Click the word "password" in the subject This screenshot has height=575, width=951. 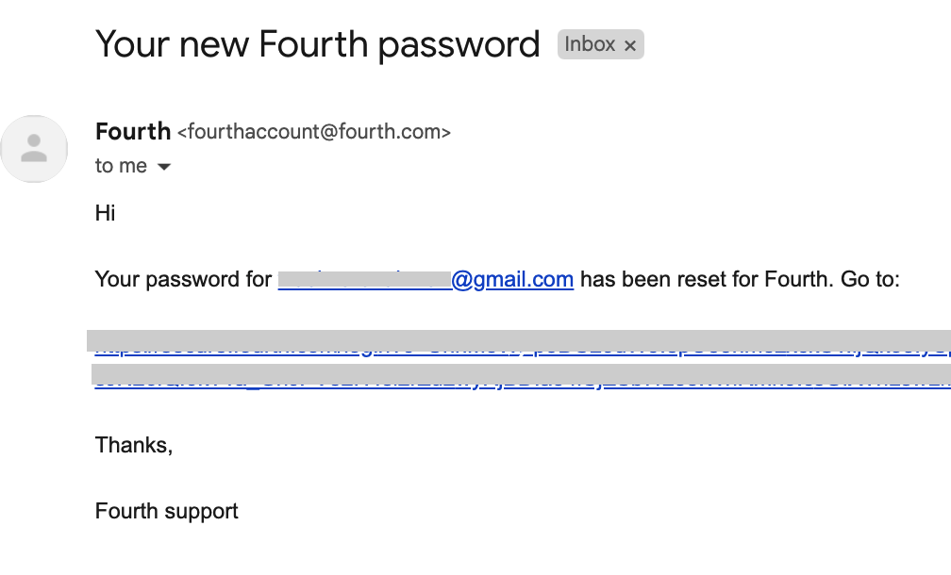[x=459, y=46]
